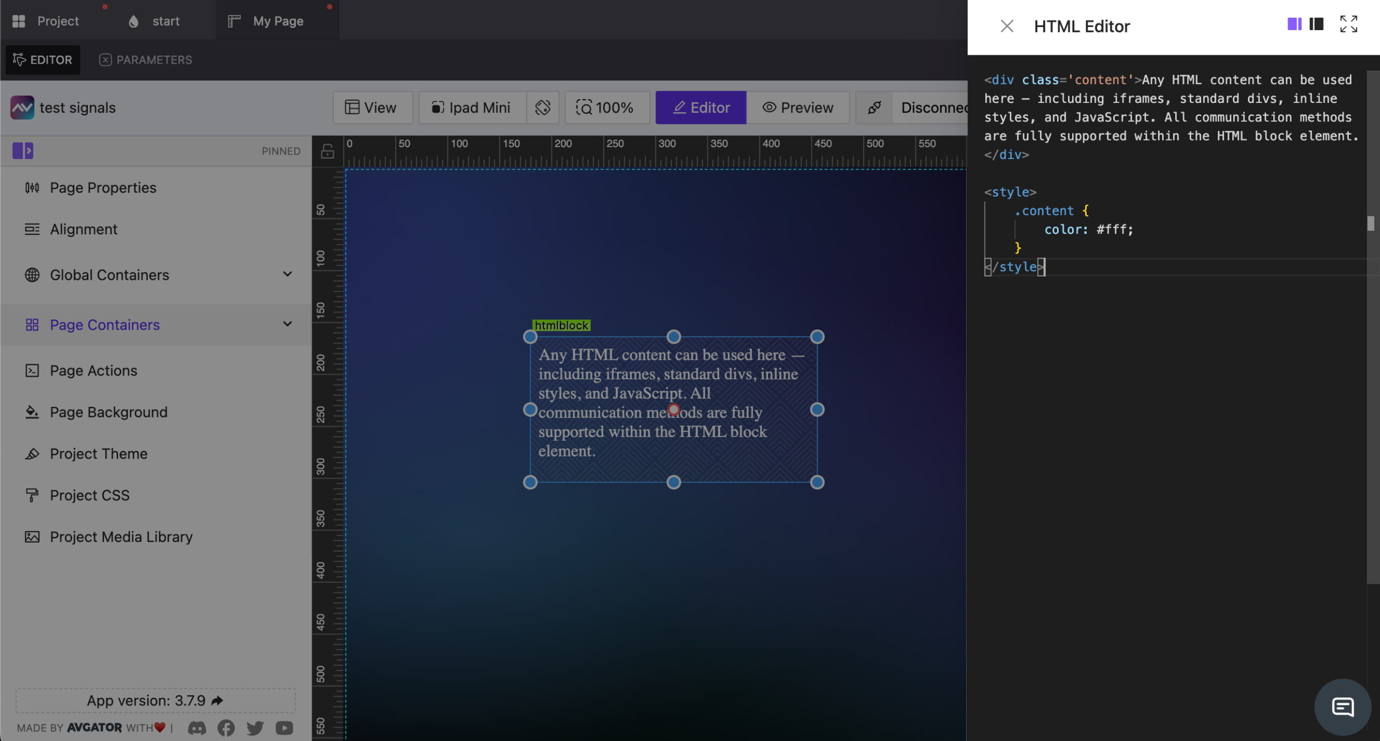
Task: Open the View panel
Action: (x=372, y=108)
